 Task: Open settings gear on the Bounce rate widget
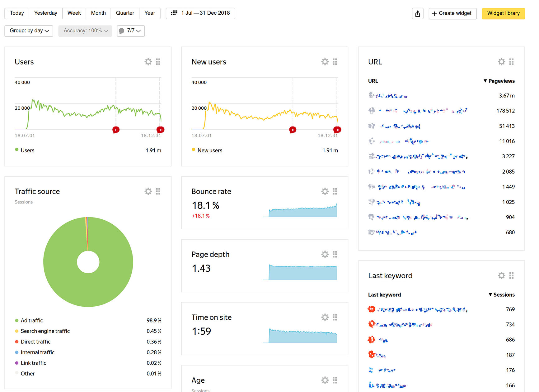click(325, 191)
